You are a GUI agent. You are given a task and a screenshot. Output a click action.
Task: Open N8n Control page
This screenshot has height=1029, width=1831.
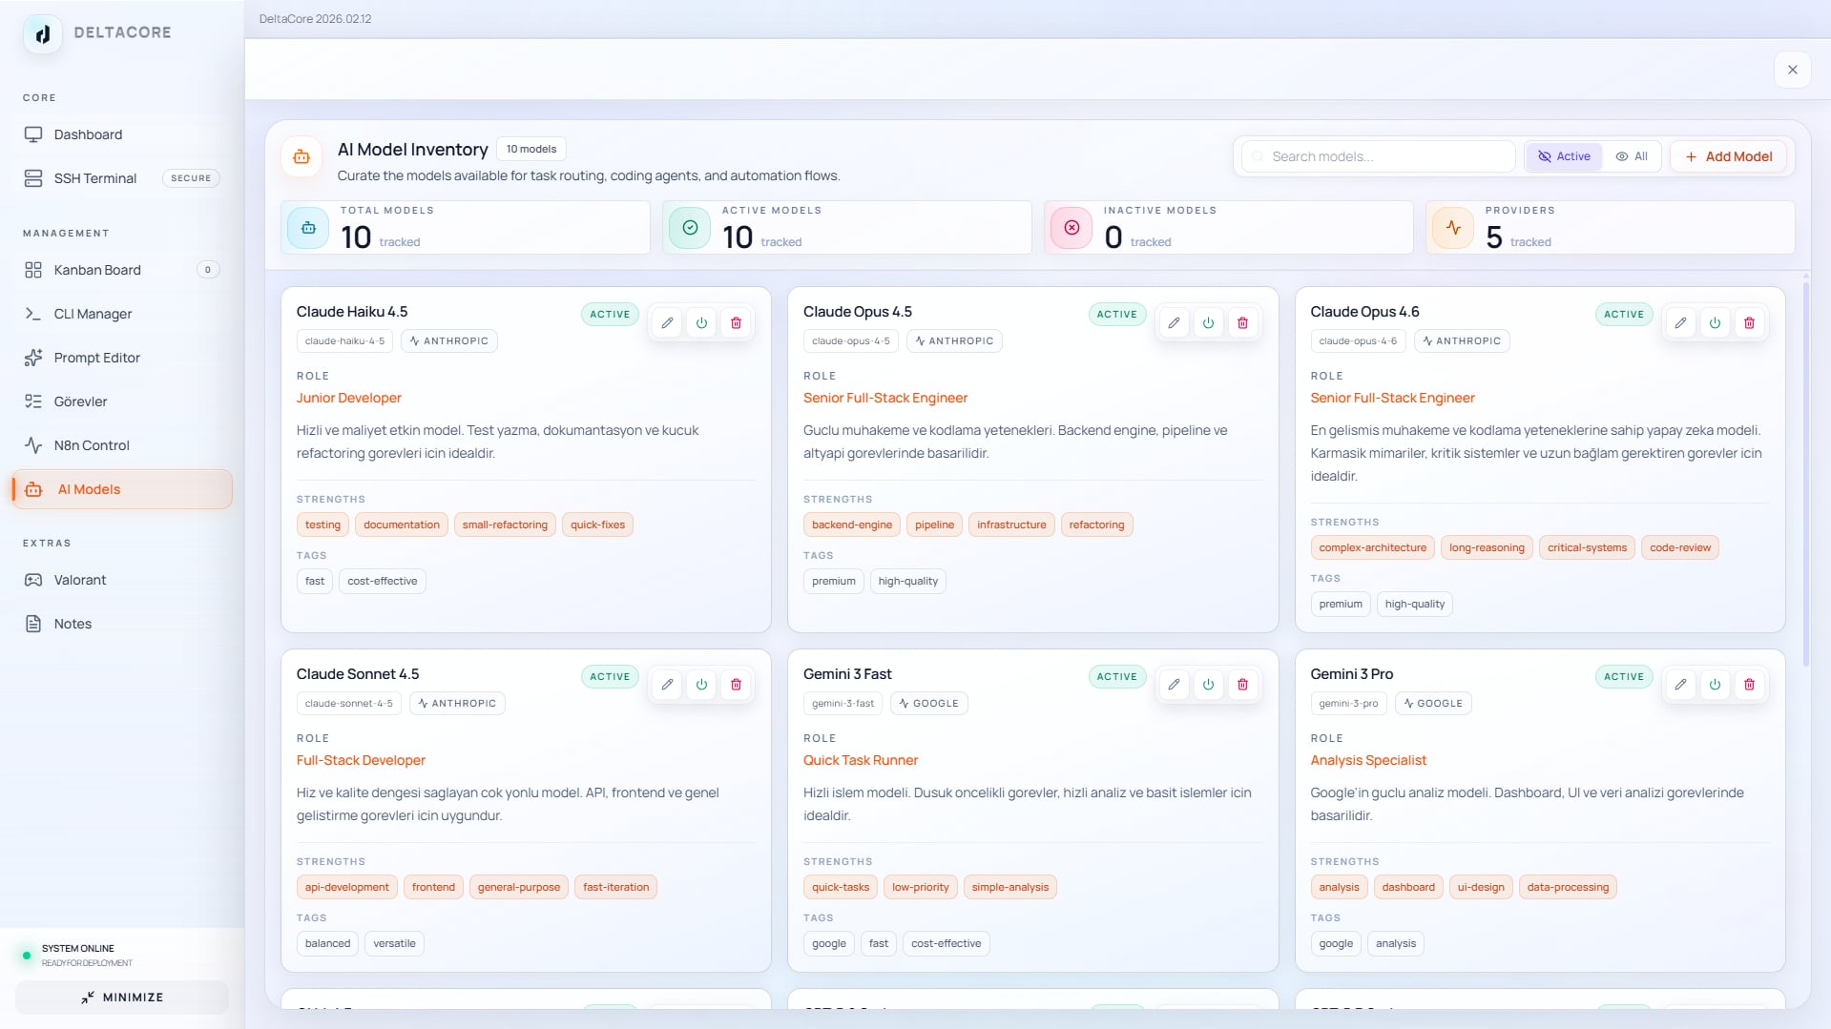[x=122, y=445]
